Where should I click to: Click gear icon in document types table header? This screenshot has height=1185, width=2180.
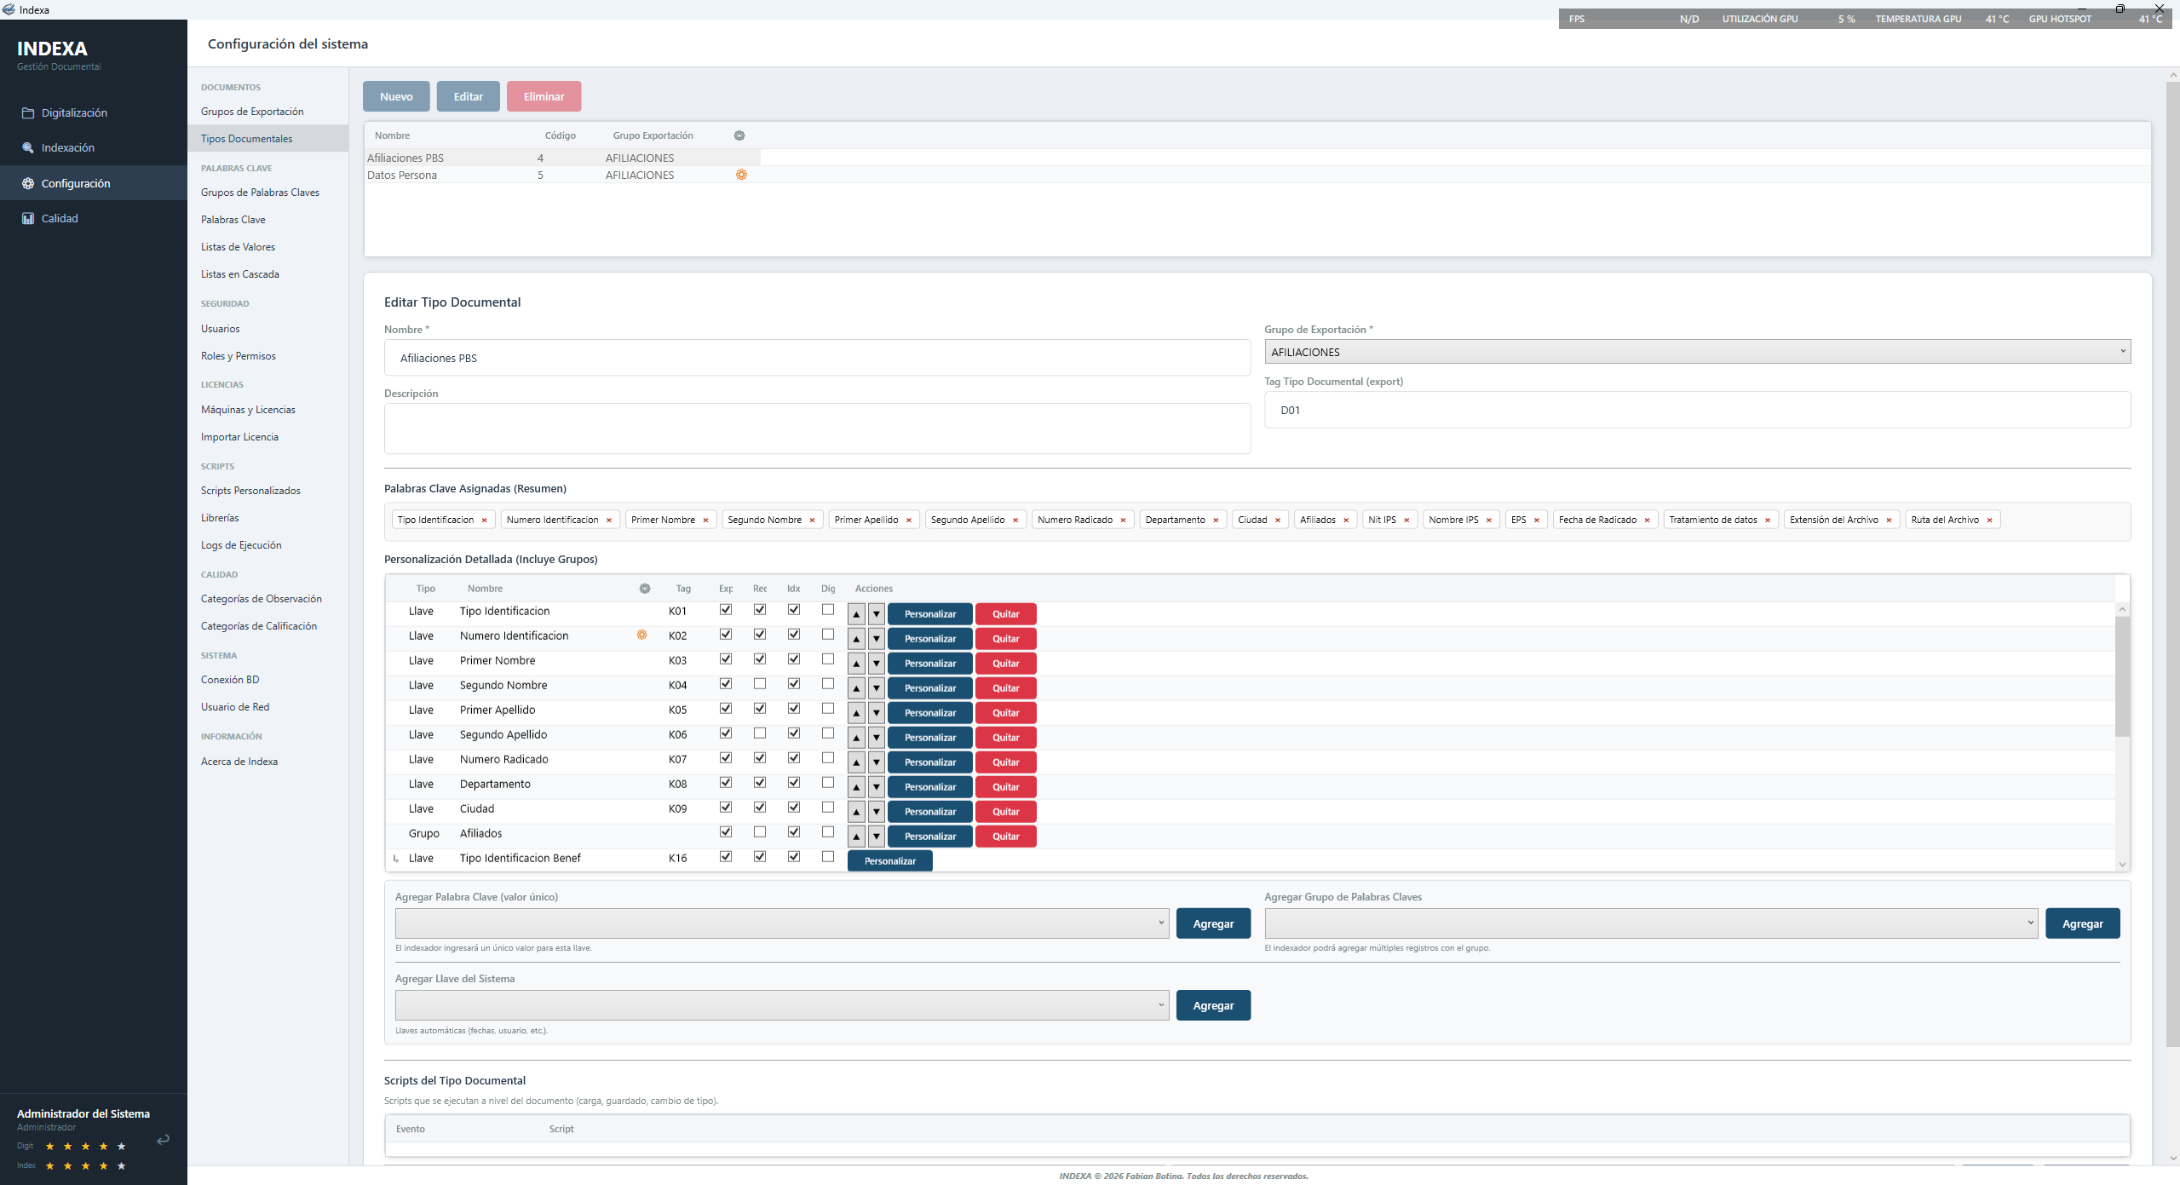click(739, 135)
